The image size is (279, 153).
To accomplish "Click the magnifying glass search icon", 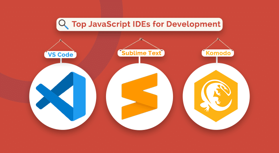I will coord(63,24).
